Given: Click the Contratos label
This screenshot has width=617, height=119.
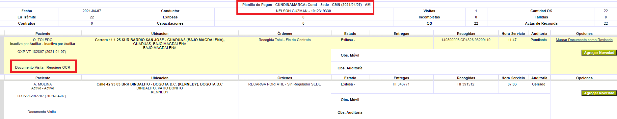Looking at the screenshot, I should [27, 23].
